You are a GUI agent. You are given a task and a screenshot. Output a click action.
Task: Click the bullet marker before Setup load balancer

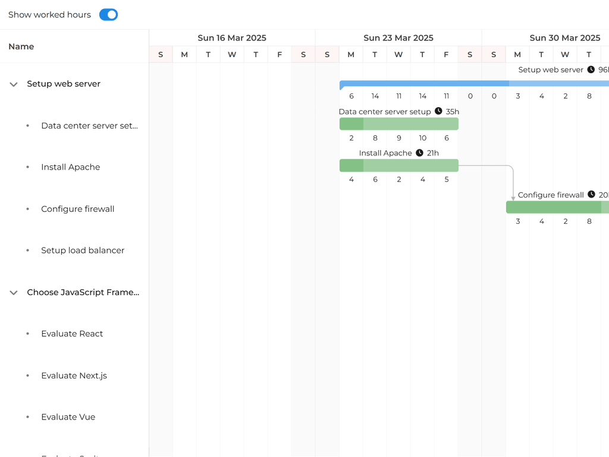tap(27, 251)
